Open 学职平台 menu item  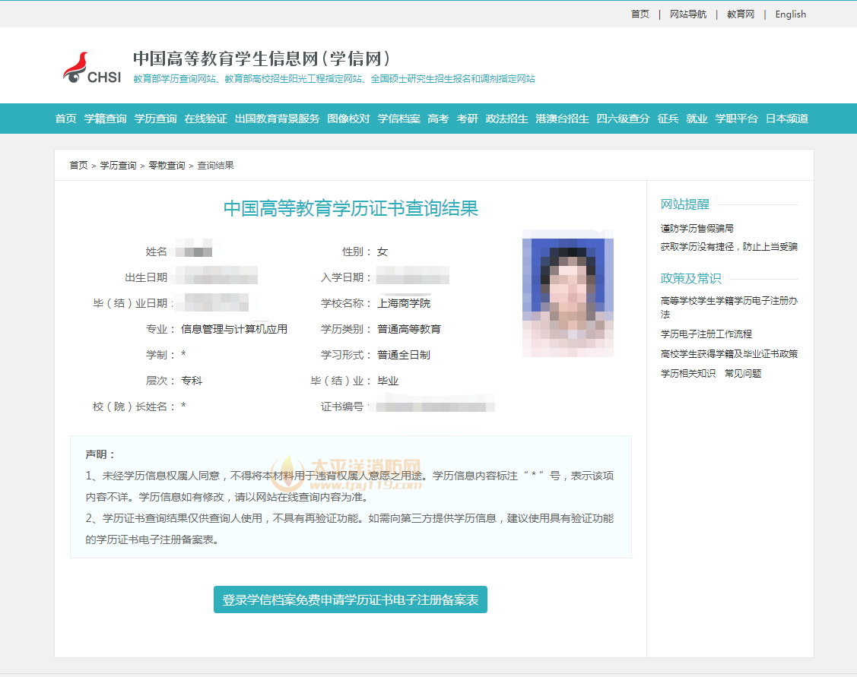click(737, 119)
